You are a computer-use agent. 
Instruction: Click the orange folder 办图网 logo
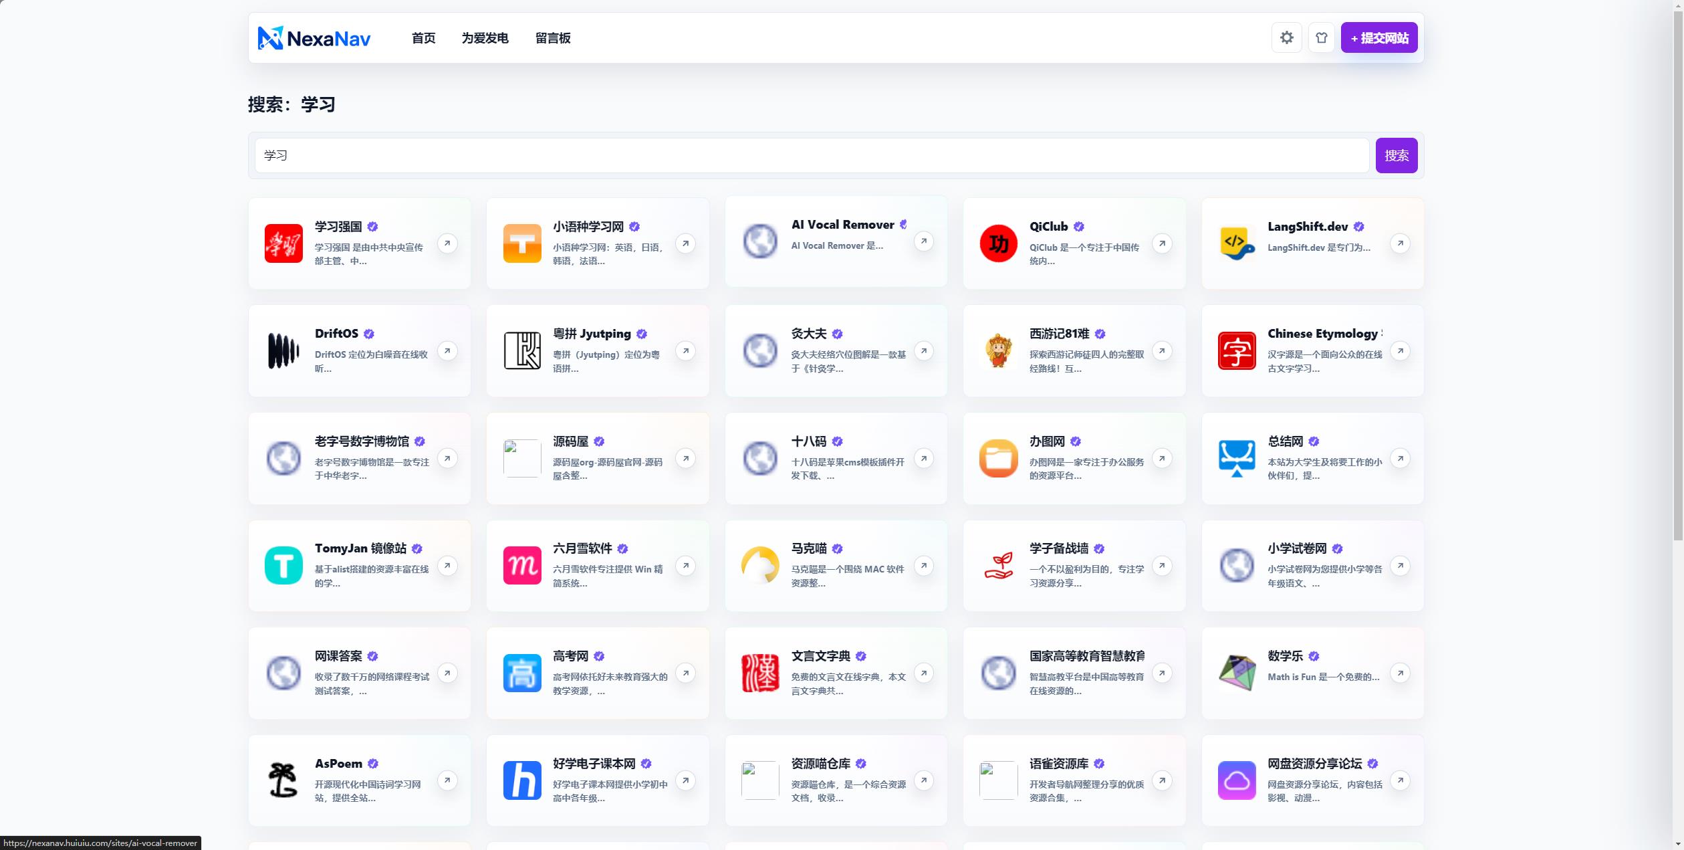point(999,459)
